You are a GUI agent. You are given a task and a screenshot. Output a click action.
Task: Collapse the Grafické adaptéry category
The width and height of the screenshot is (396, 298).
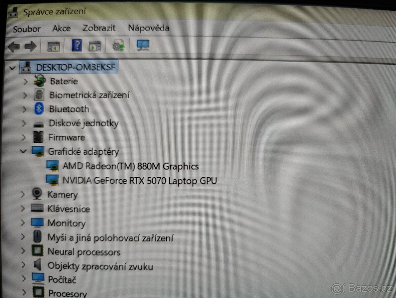23,151
